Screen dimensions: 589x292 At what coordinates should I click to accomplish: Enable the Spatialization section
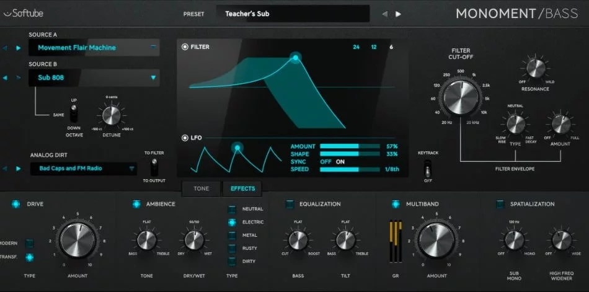[500, 204]
